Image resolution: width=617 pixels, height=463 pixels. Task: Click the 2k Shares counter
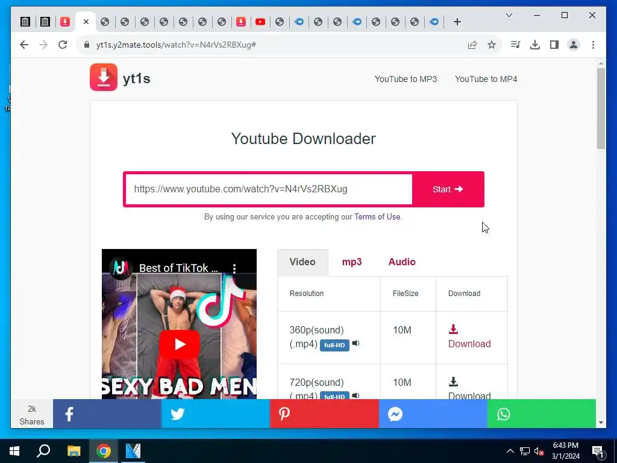[32, 415]
